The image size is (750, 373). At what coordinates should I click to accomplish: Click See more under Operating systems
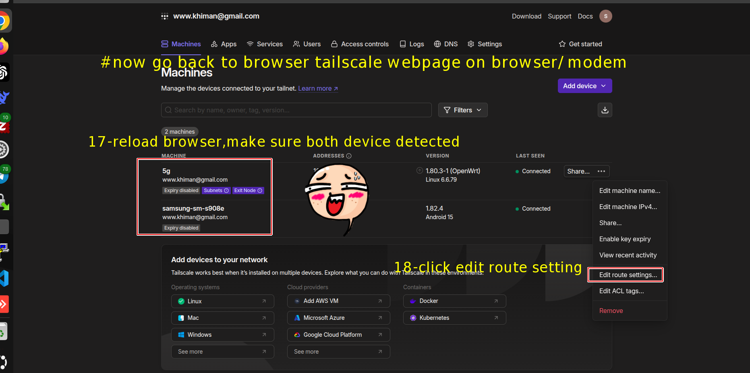tap(223, 352)
